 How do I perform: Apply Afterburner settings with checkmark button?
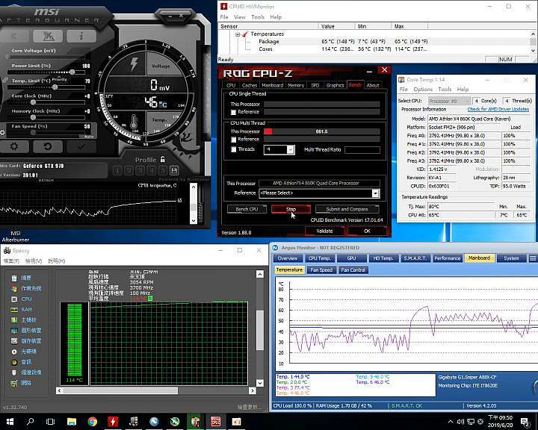click(81, 147)
